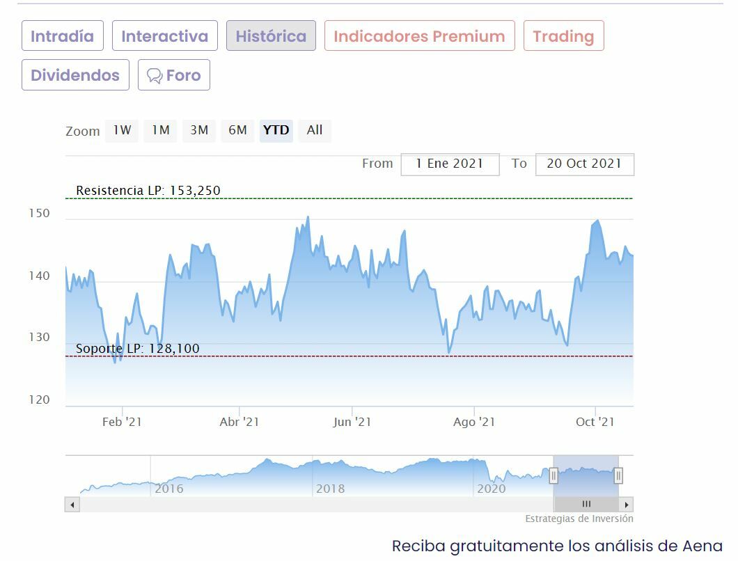Switch zoom to 6M

coord(237,130)
